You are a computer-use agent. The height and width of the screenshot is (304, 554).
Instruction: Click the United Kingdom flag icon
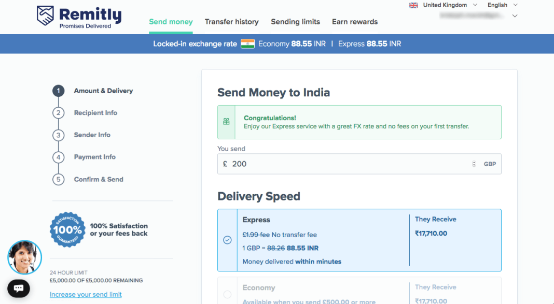[x=413, y=5]
